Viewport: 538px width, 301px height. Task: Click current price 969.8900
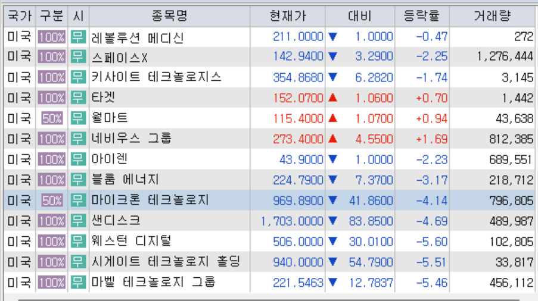coord(298,200)
